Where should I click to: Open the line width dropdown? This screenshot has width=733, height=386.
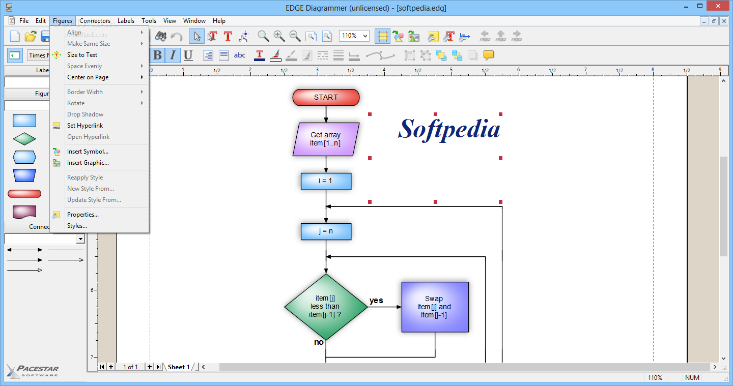(x=339, y=55)
